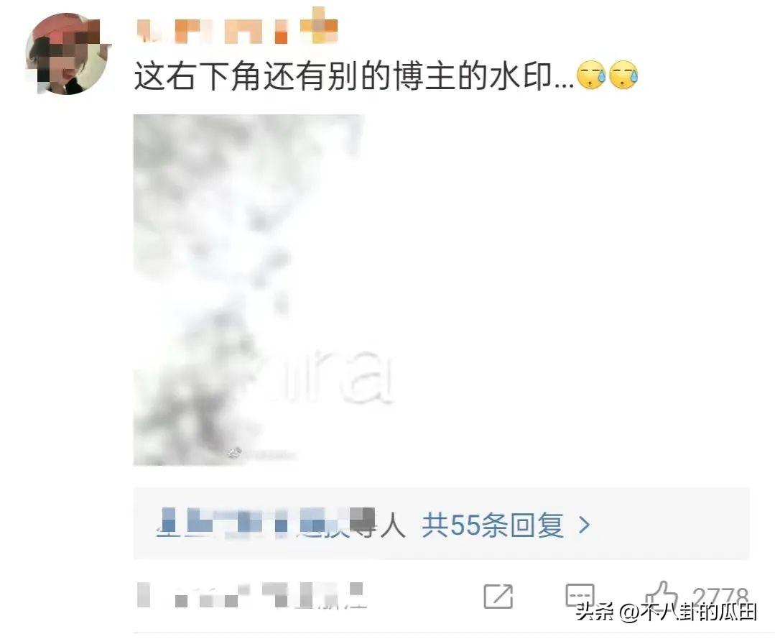Screen dimensions: 775x639
Task: Click the first sweat-drop emoji in the comment
Action: coord(591,75)
